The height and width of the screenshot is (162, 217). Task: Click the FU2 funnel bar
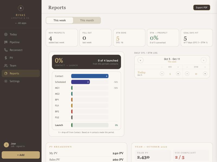90,117
